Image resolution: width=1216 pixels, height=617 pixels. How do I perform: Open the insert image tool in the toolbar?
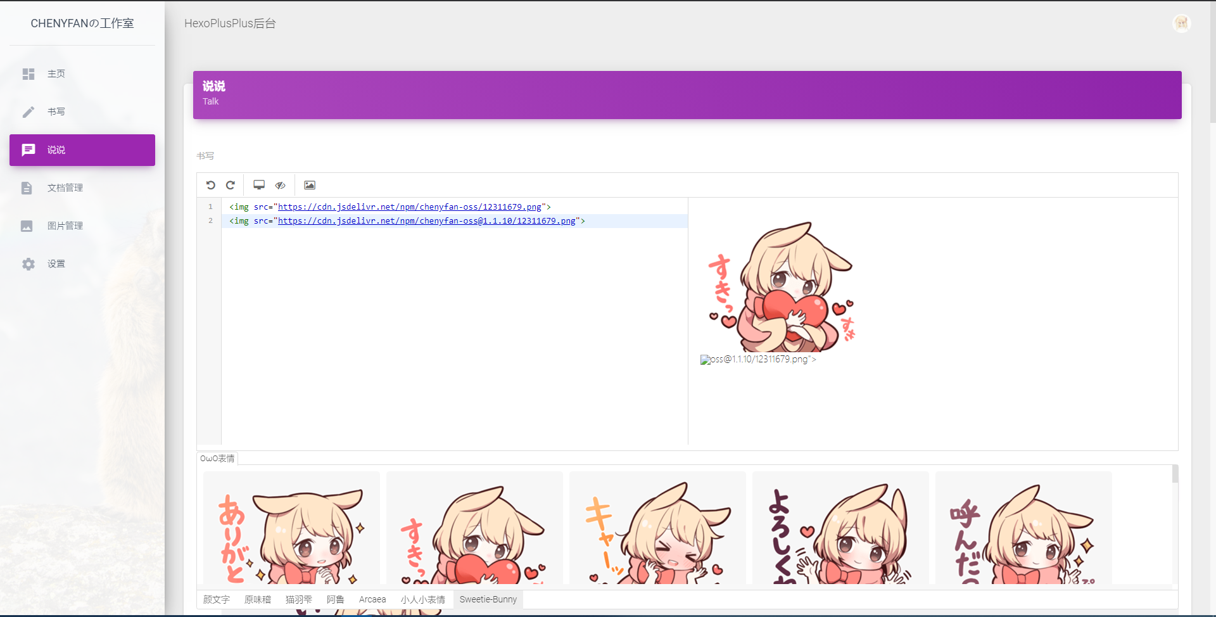click(x=310, y=184)
